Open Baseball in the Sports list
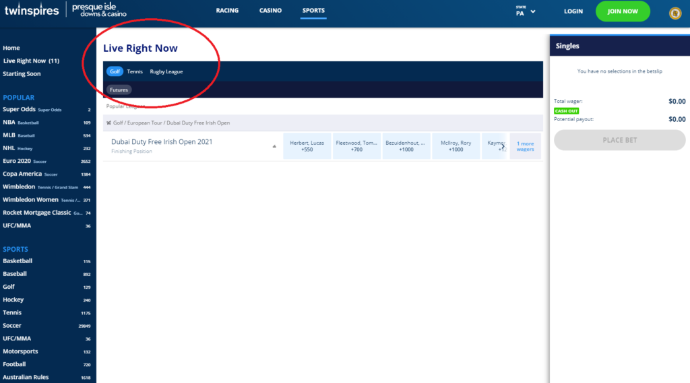Image resolution: width=690 pixels, height=383 pixels. (x=46, y=274)
